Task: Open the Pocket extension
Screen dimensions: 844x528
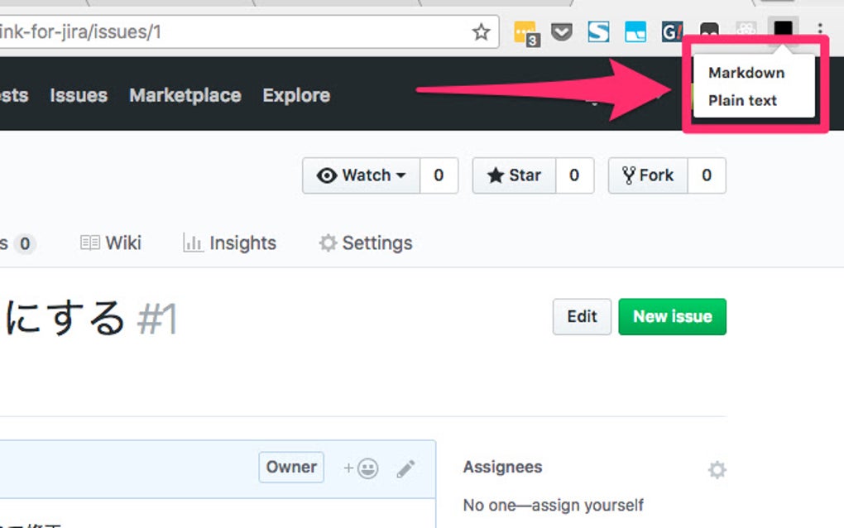Action: pos(562,32)
